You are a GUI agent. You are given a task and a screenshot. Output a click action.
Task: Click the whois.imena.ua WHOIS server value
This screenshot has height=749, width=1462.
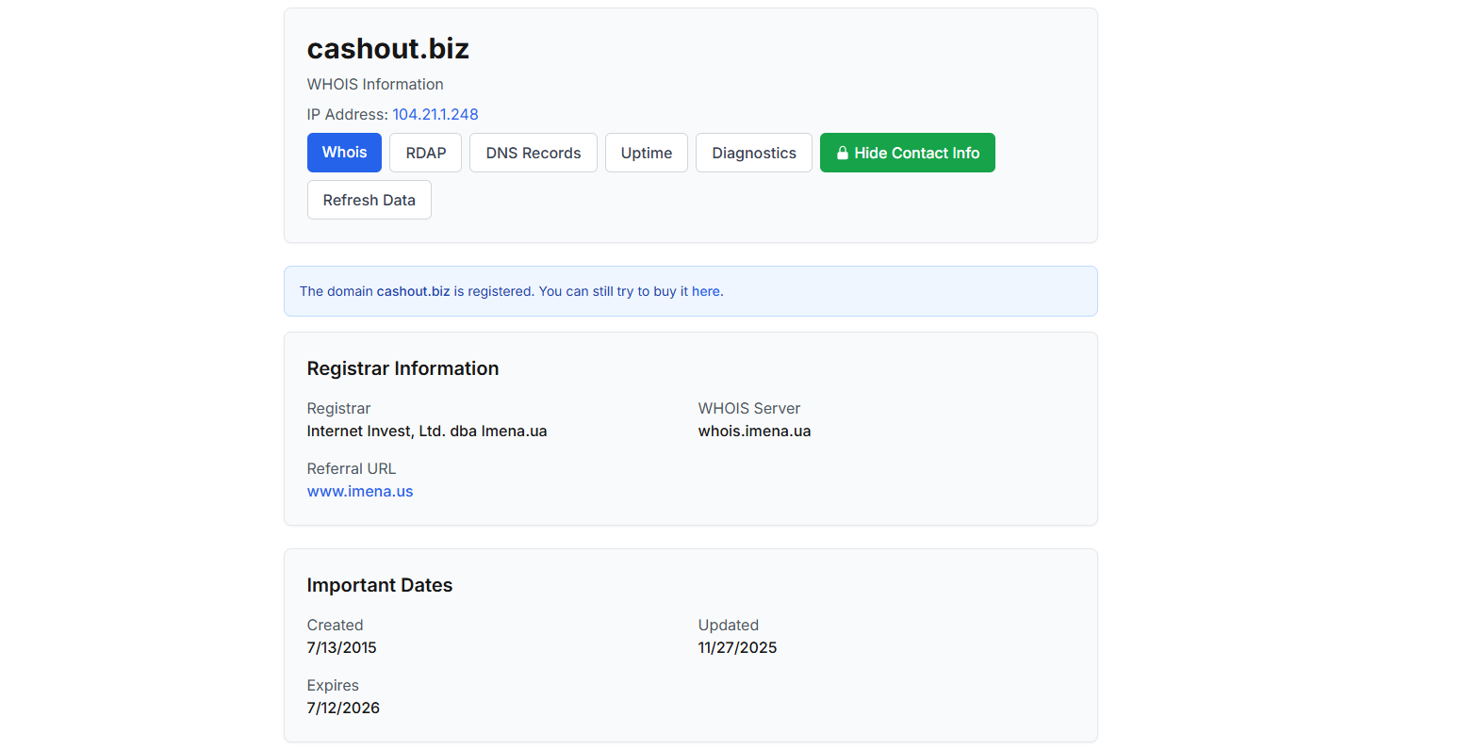tap(754, 431)
